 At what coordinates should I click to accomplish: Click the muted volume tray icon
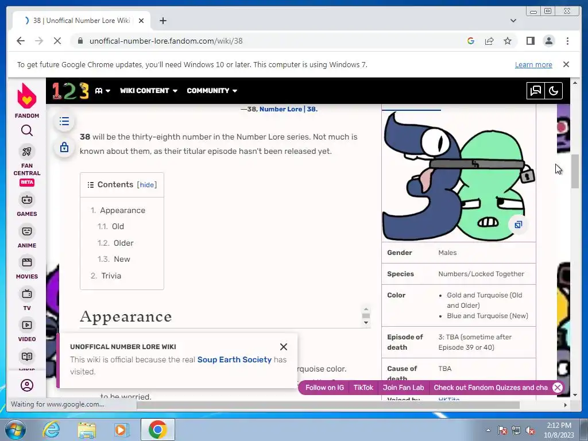tap(531, 430)
